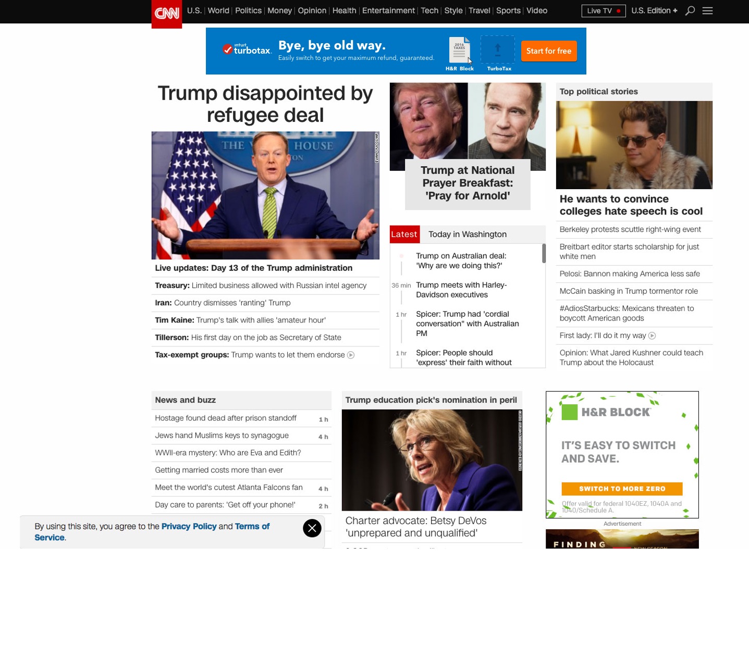Read 'Day care to parents' phone story

pyautogui.click(x=225, y=505)
